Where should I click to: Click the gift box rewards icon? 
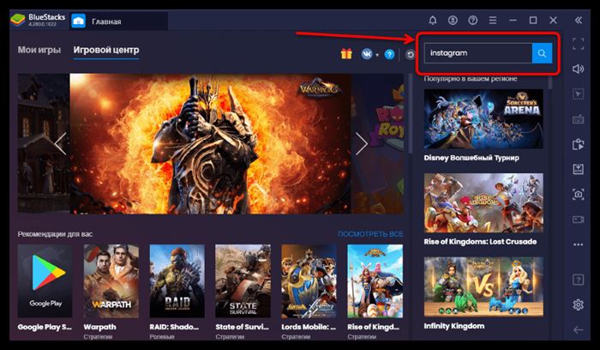pyautogui.click(x=346, y=54)
